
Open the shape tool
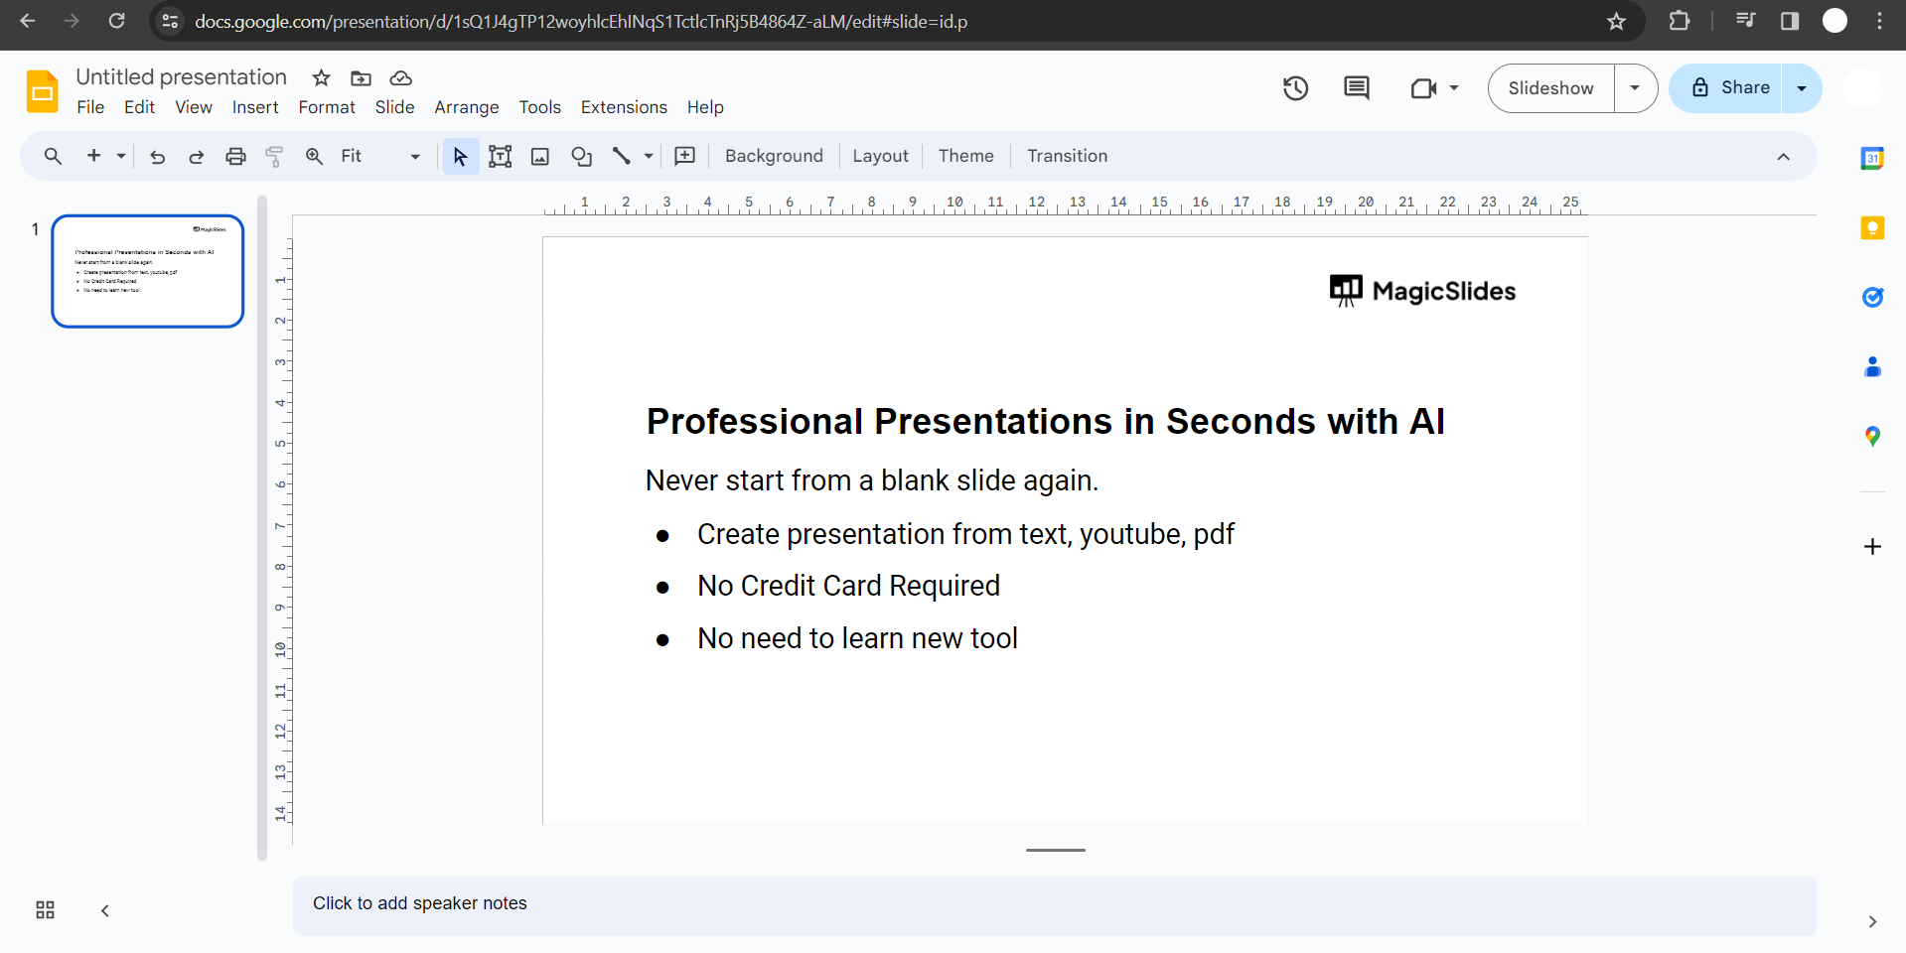click(x=581, y=156)
